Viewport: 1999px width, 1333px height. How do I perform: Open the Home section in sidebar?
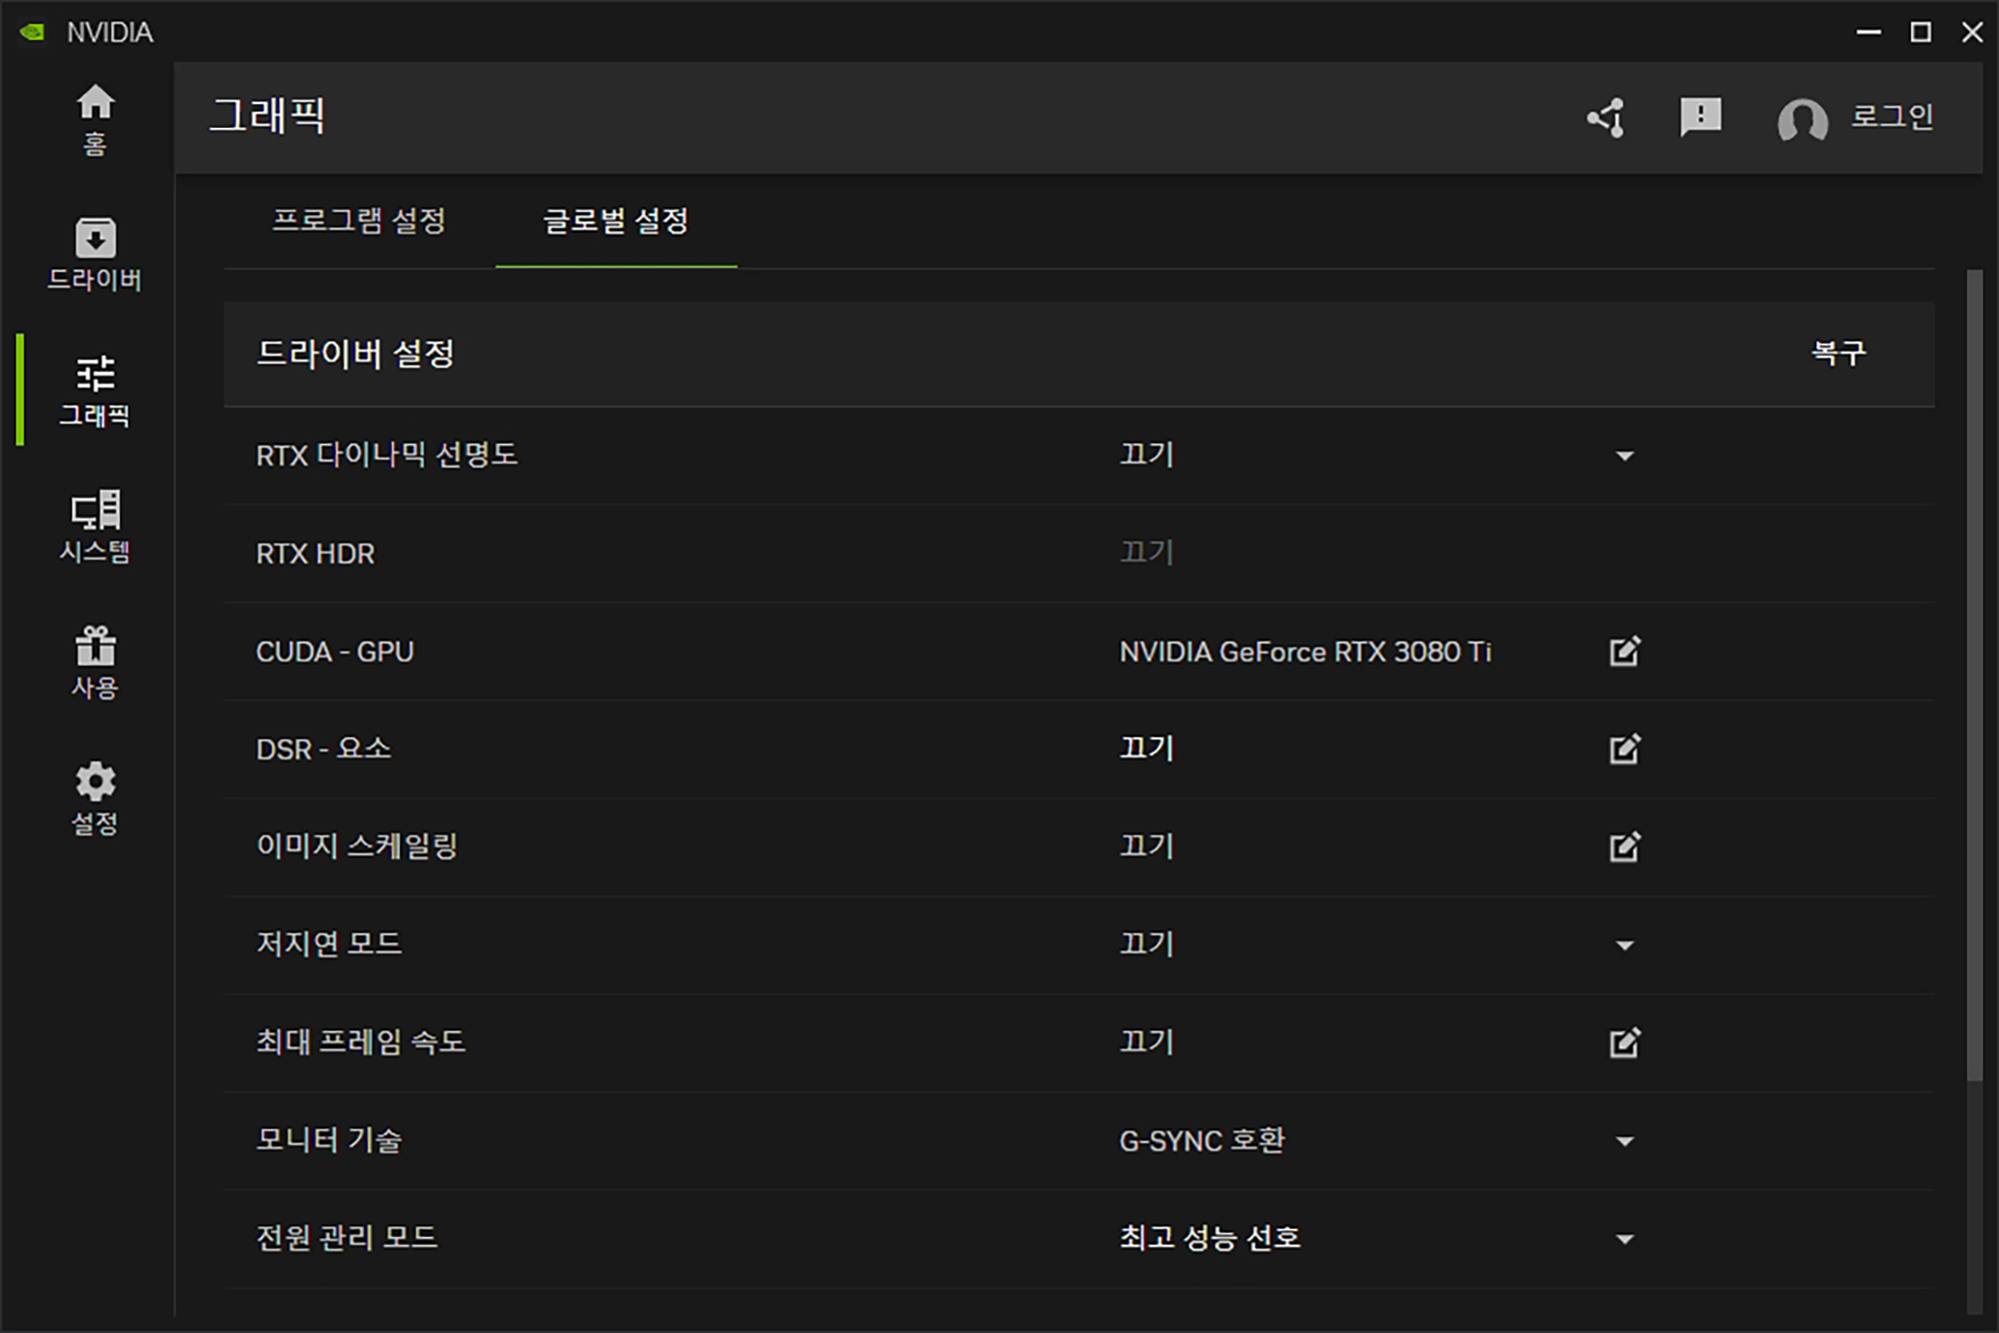point(95,118)
